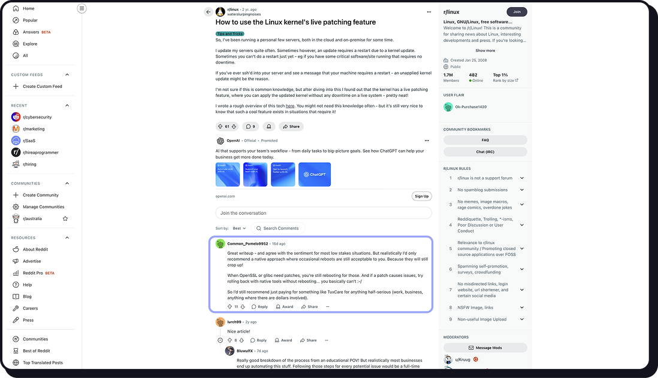
Task: Expand rule 1 about support forum
Action: pyautogui.click(x=521, y=178)
